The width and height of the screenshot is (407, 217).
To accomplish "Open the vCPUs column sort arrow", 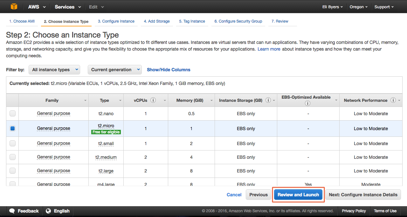I will [165, 101].
